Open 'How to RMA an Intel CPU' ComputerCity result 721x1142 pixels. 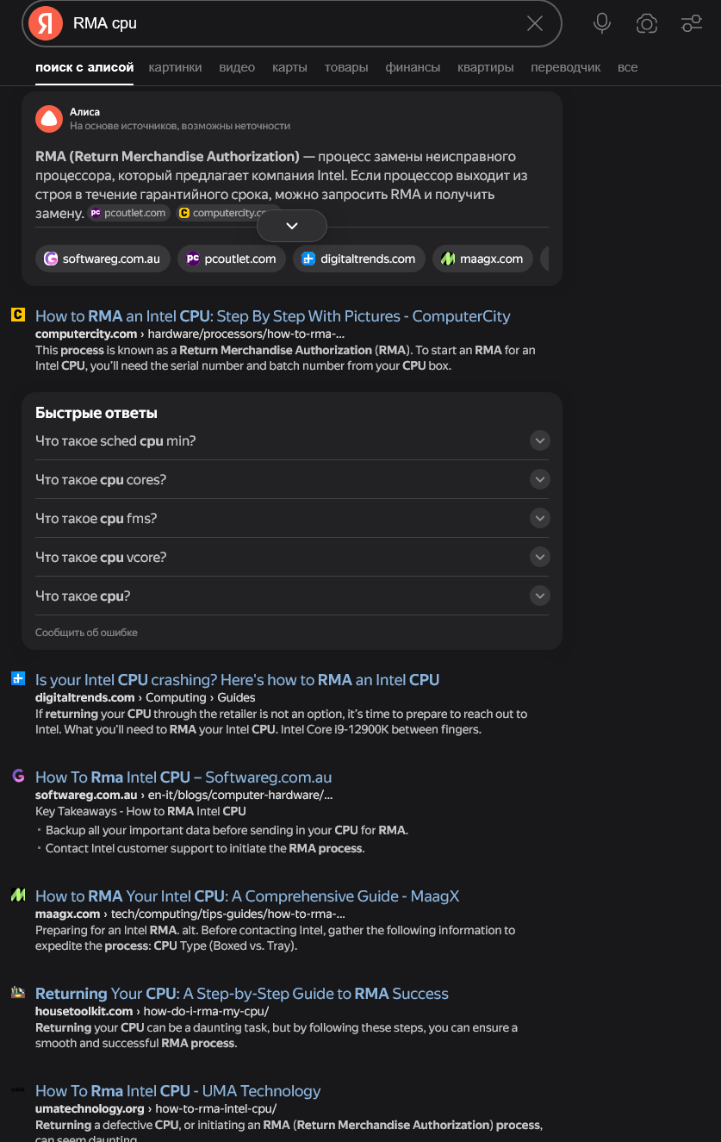coord(273,316)
